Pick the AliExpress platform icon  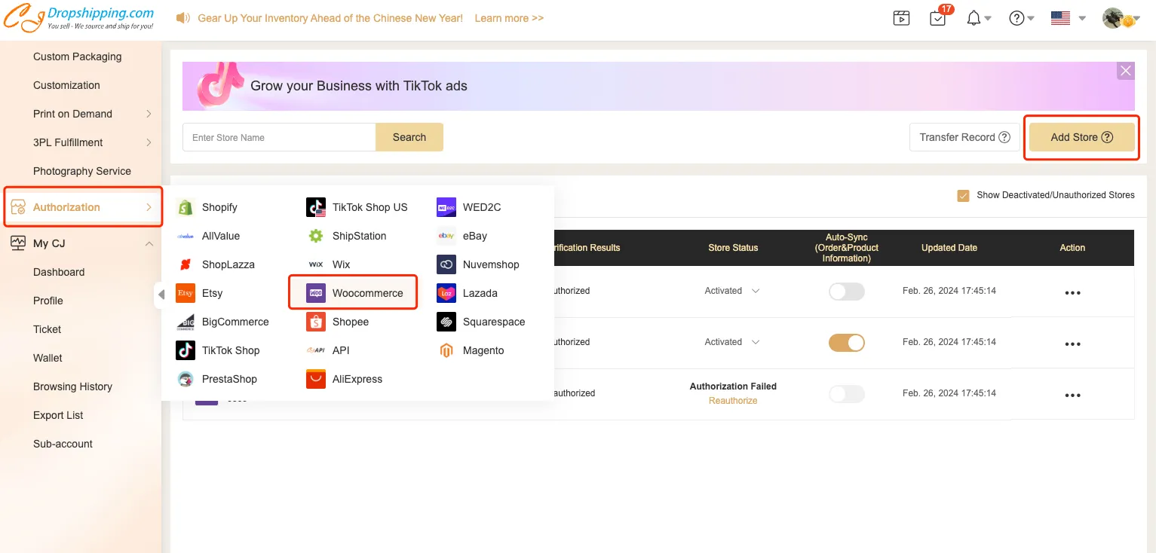coord(316,379)
